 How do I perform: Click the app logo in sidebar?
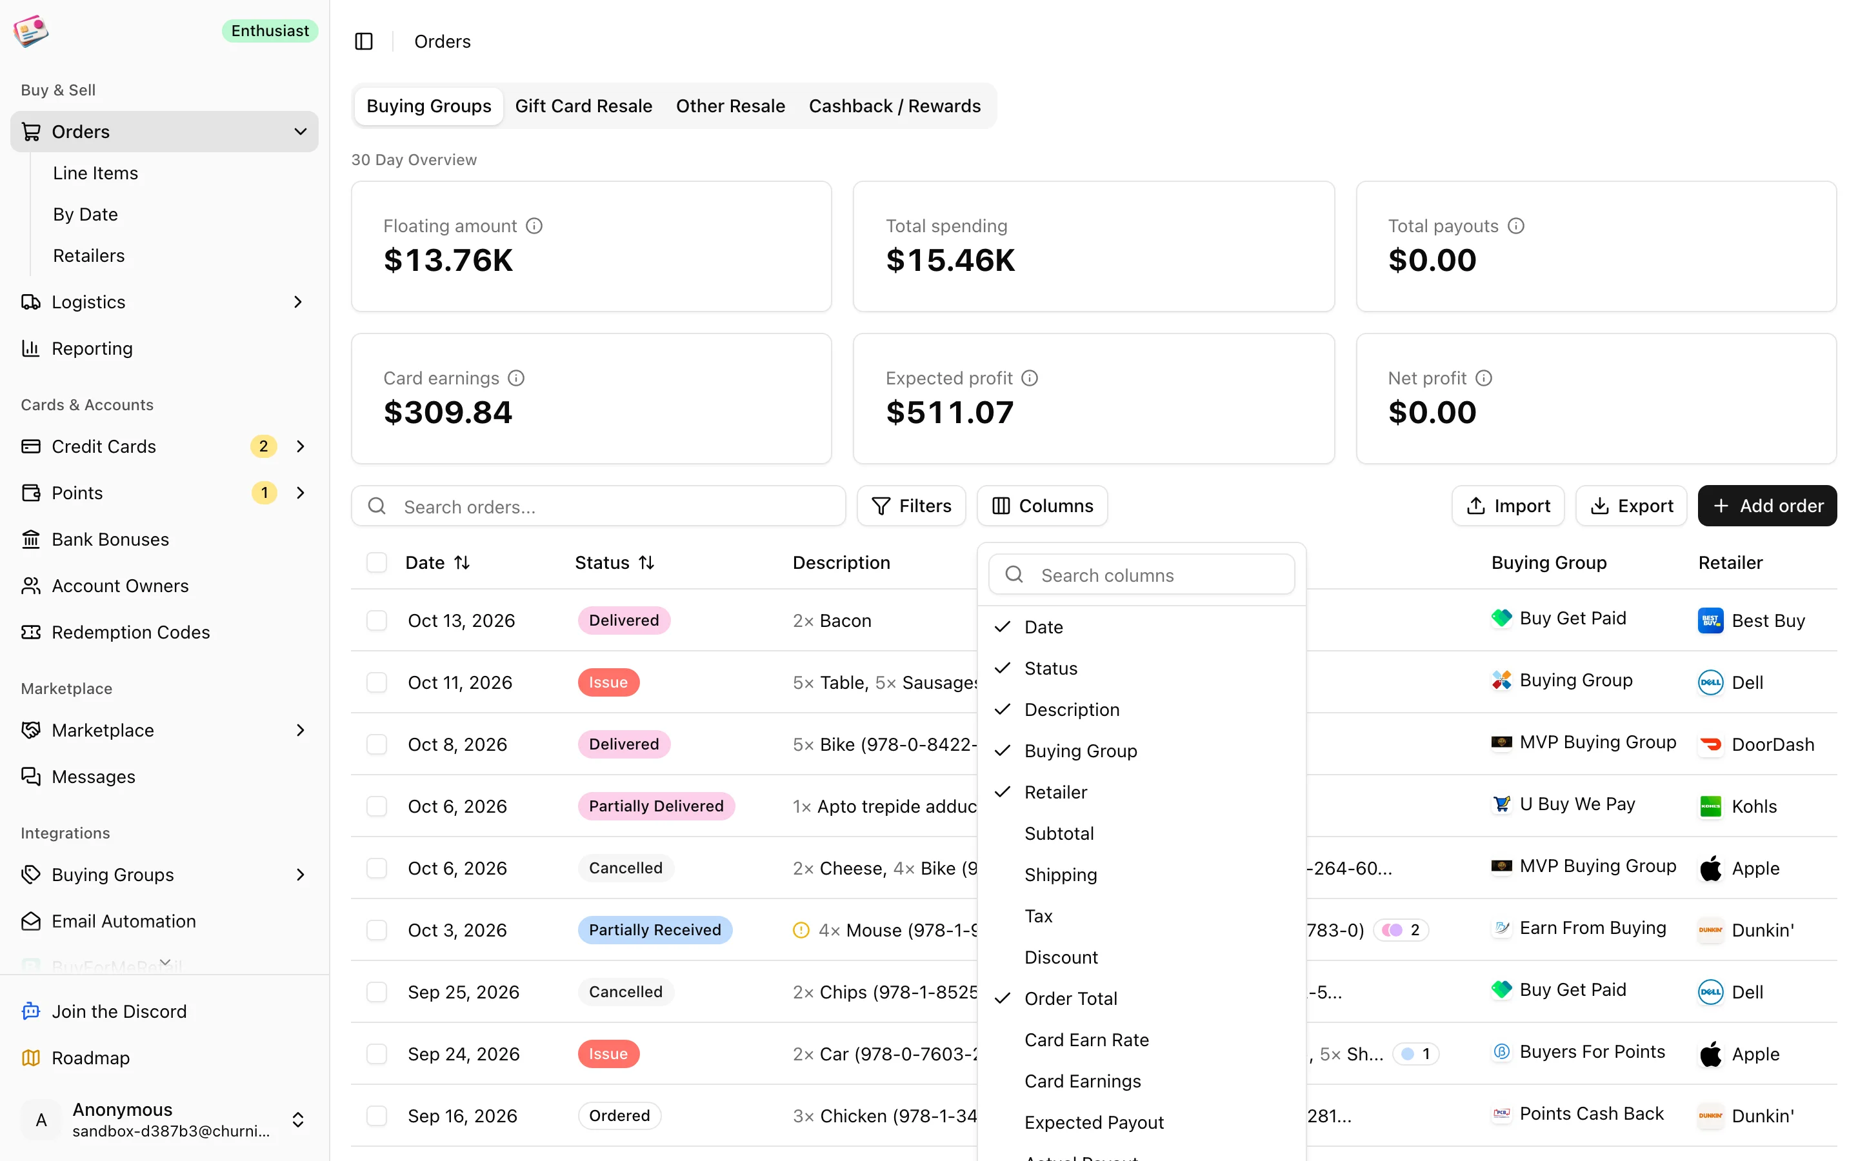[x=31, y=31]
